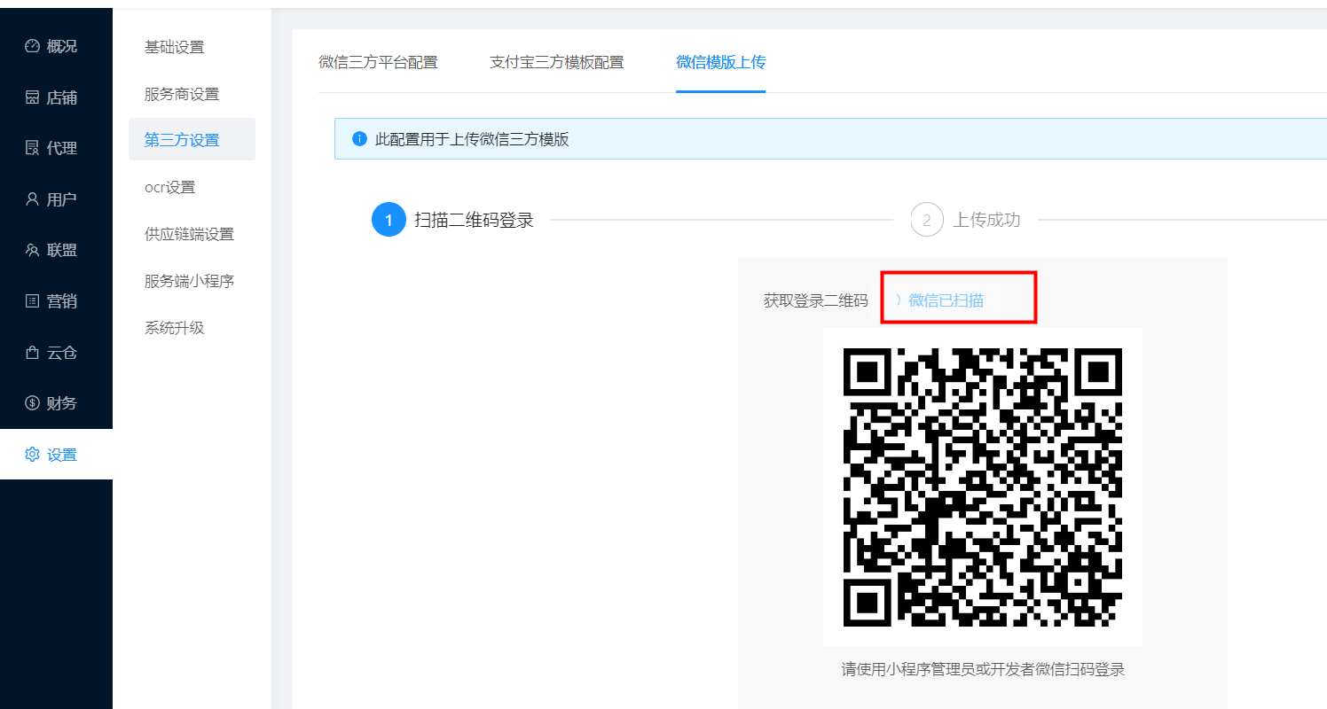Select 云仓 in main navigation

[56, 352]
